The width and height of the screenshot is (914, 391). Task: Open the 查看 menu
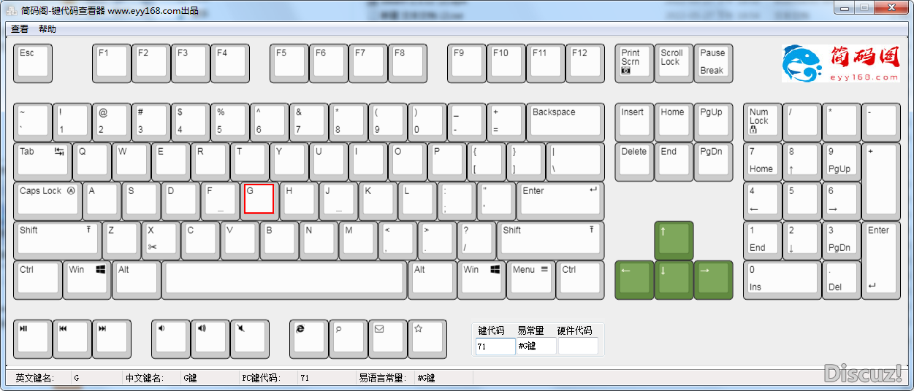(x=20, y=29)
